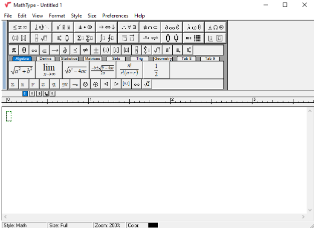This screenshot has height=231, width=317.
Task: Open the embellishments palette
Action: [x=63, y=27]
